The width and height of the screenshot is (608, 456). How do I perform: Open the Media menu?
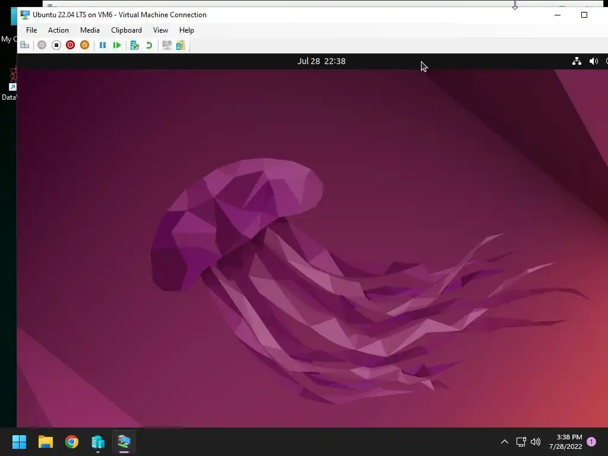90,30
